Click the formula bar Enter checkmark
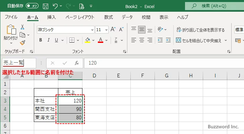This screenshot has height=134, width=244. click(65, 63)
